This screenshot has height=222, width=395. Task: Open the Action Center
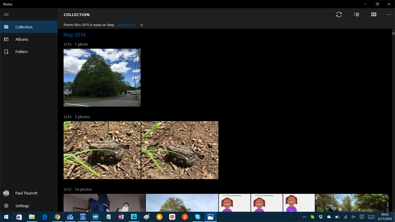click(x=363, y=217)
